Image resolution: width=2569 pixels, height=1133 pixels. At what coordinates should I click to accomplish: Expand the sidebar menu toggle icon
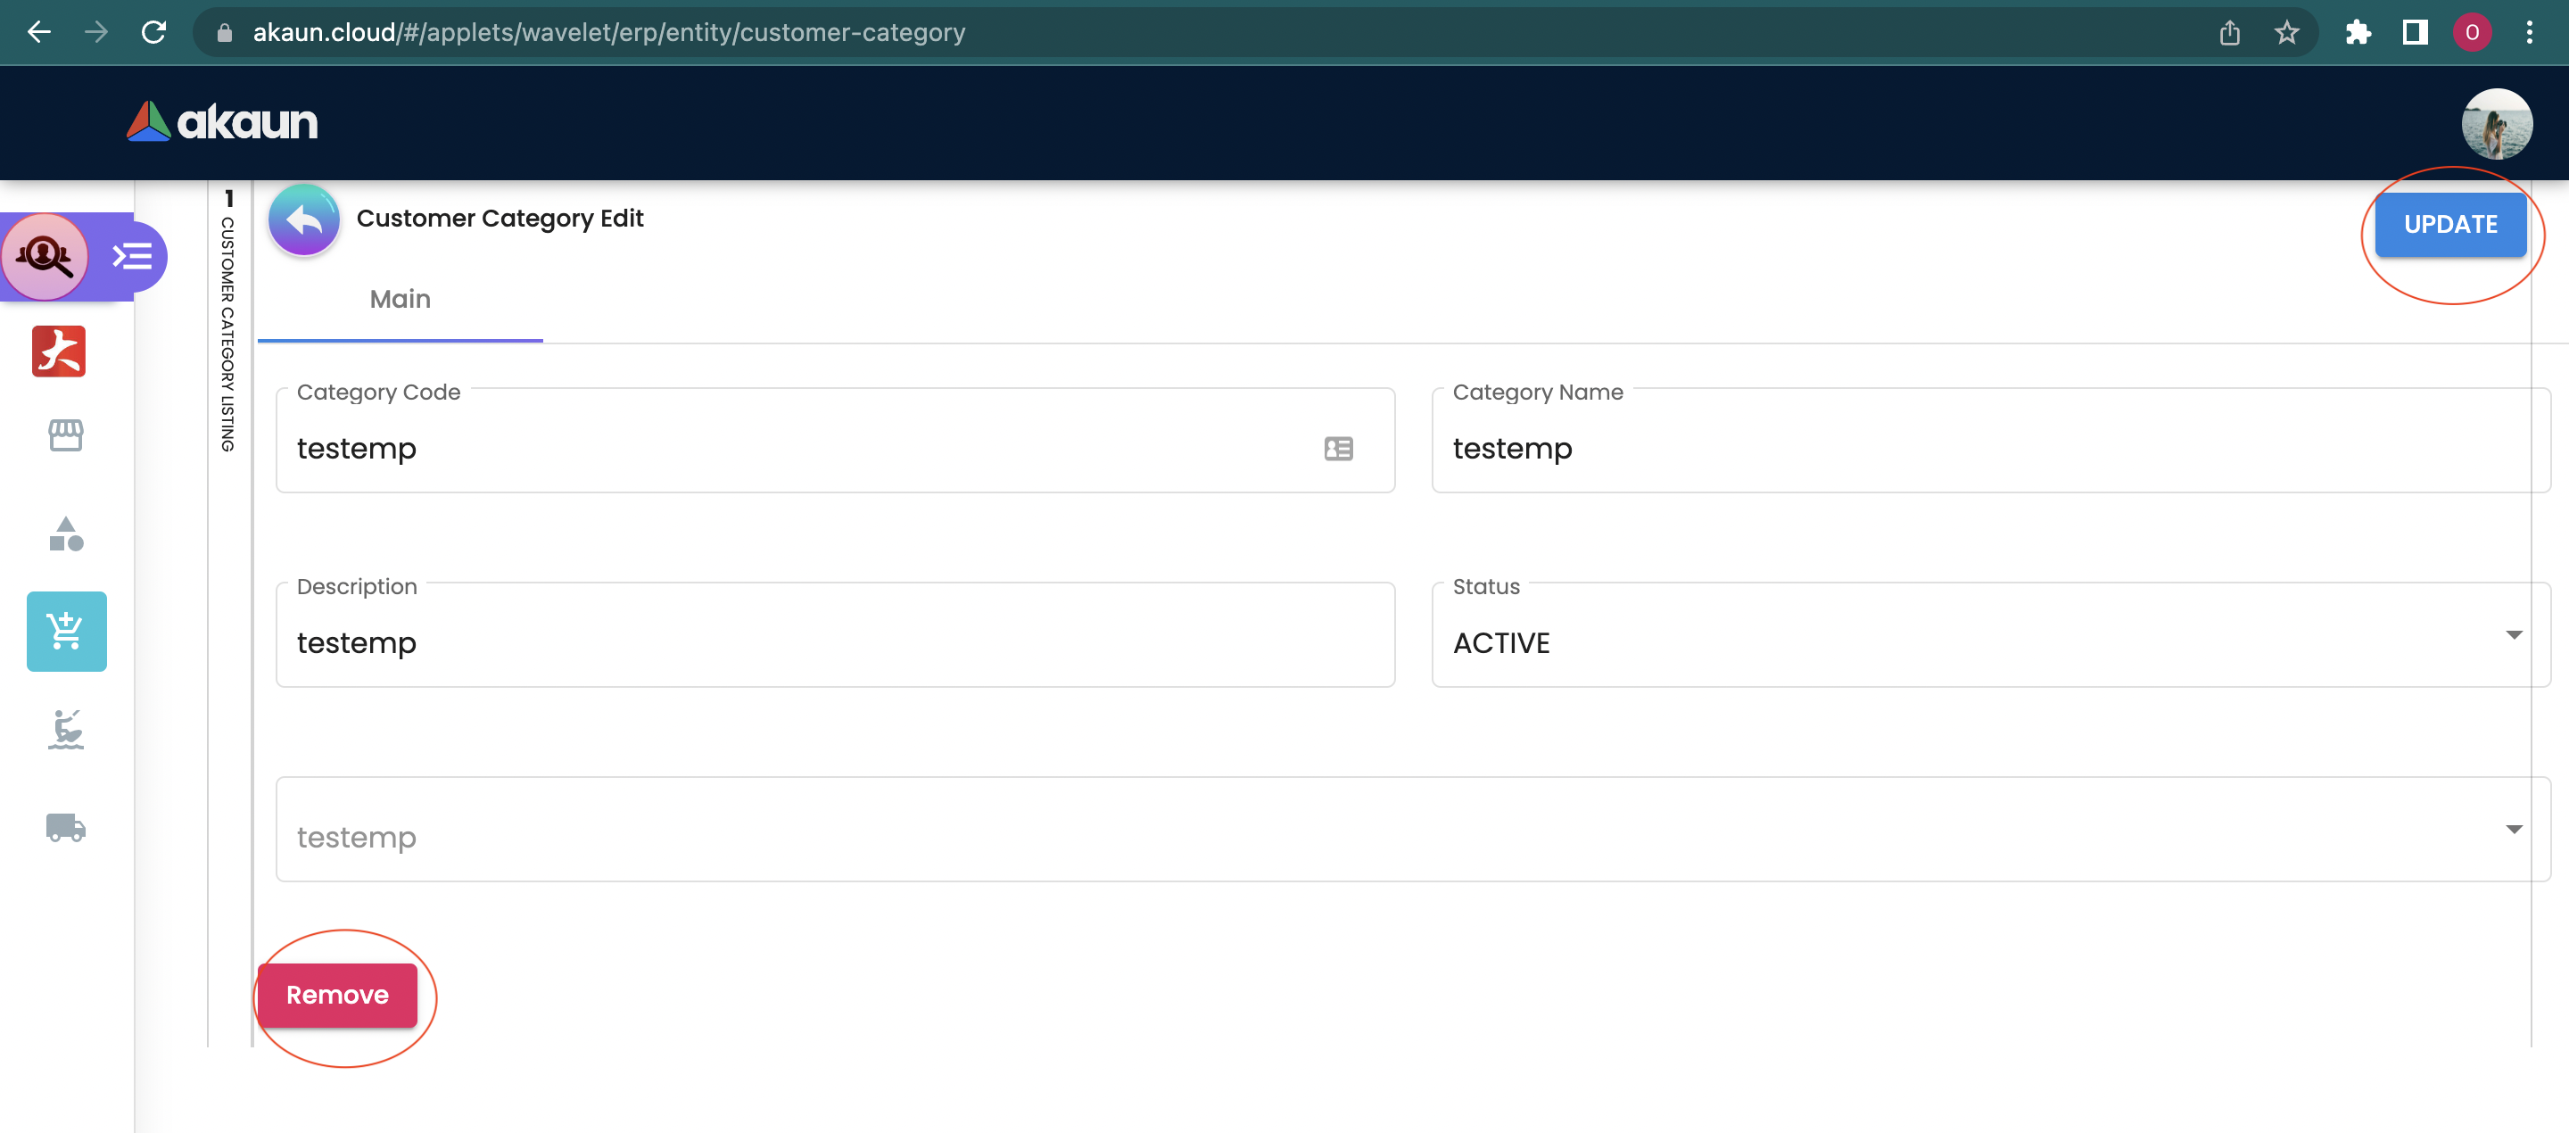click(x=133, y=256)
